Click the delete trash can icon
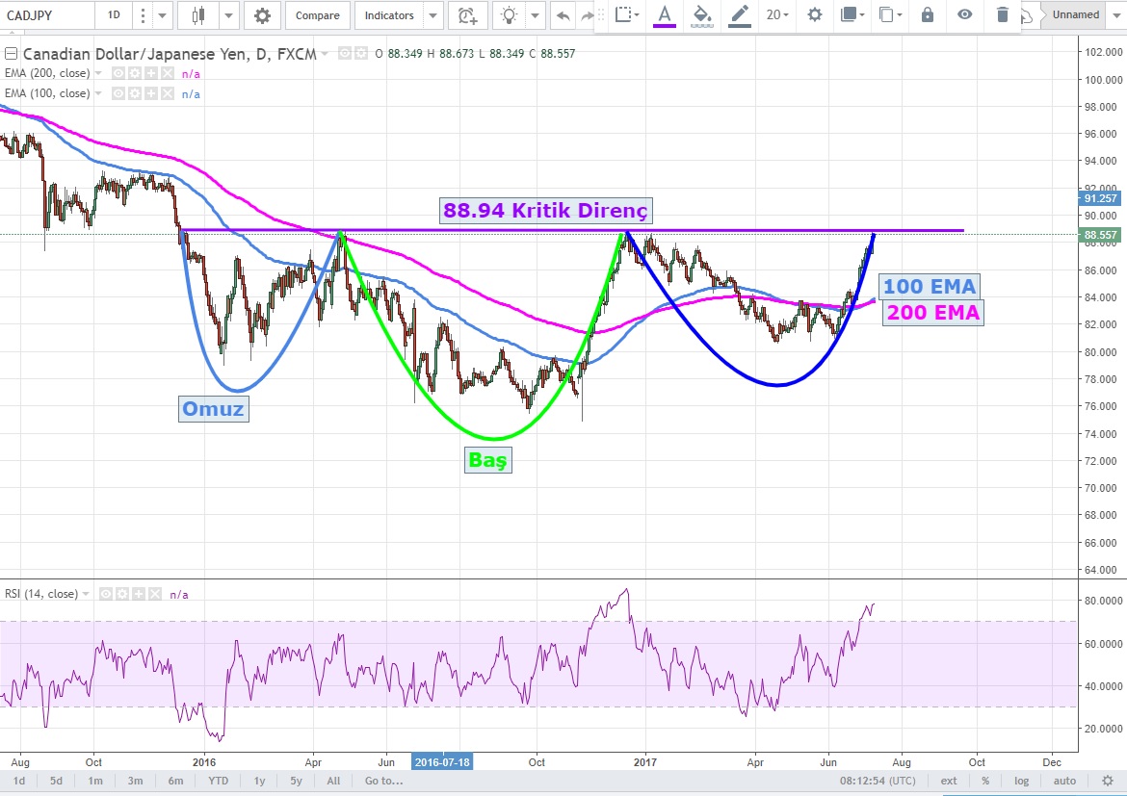 (x=1003, y=15)
